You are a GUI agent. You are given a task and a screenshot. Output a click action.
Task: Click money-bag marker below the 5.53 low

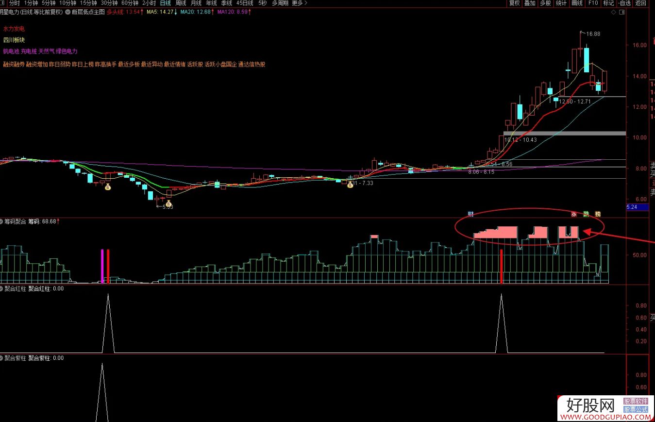[168, 203]
